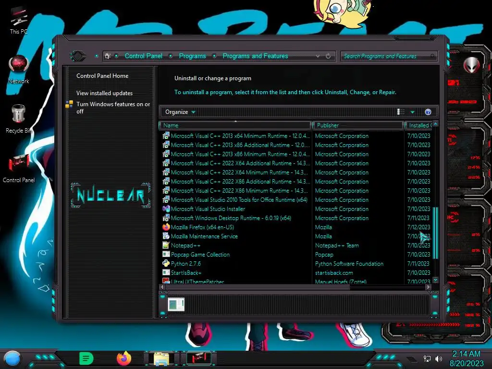Click the StartIsBack+ program icon
The image size is (492, 369).
coord(166,272)
